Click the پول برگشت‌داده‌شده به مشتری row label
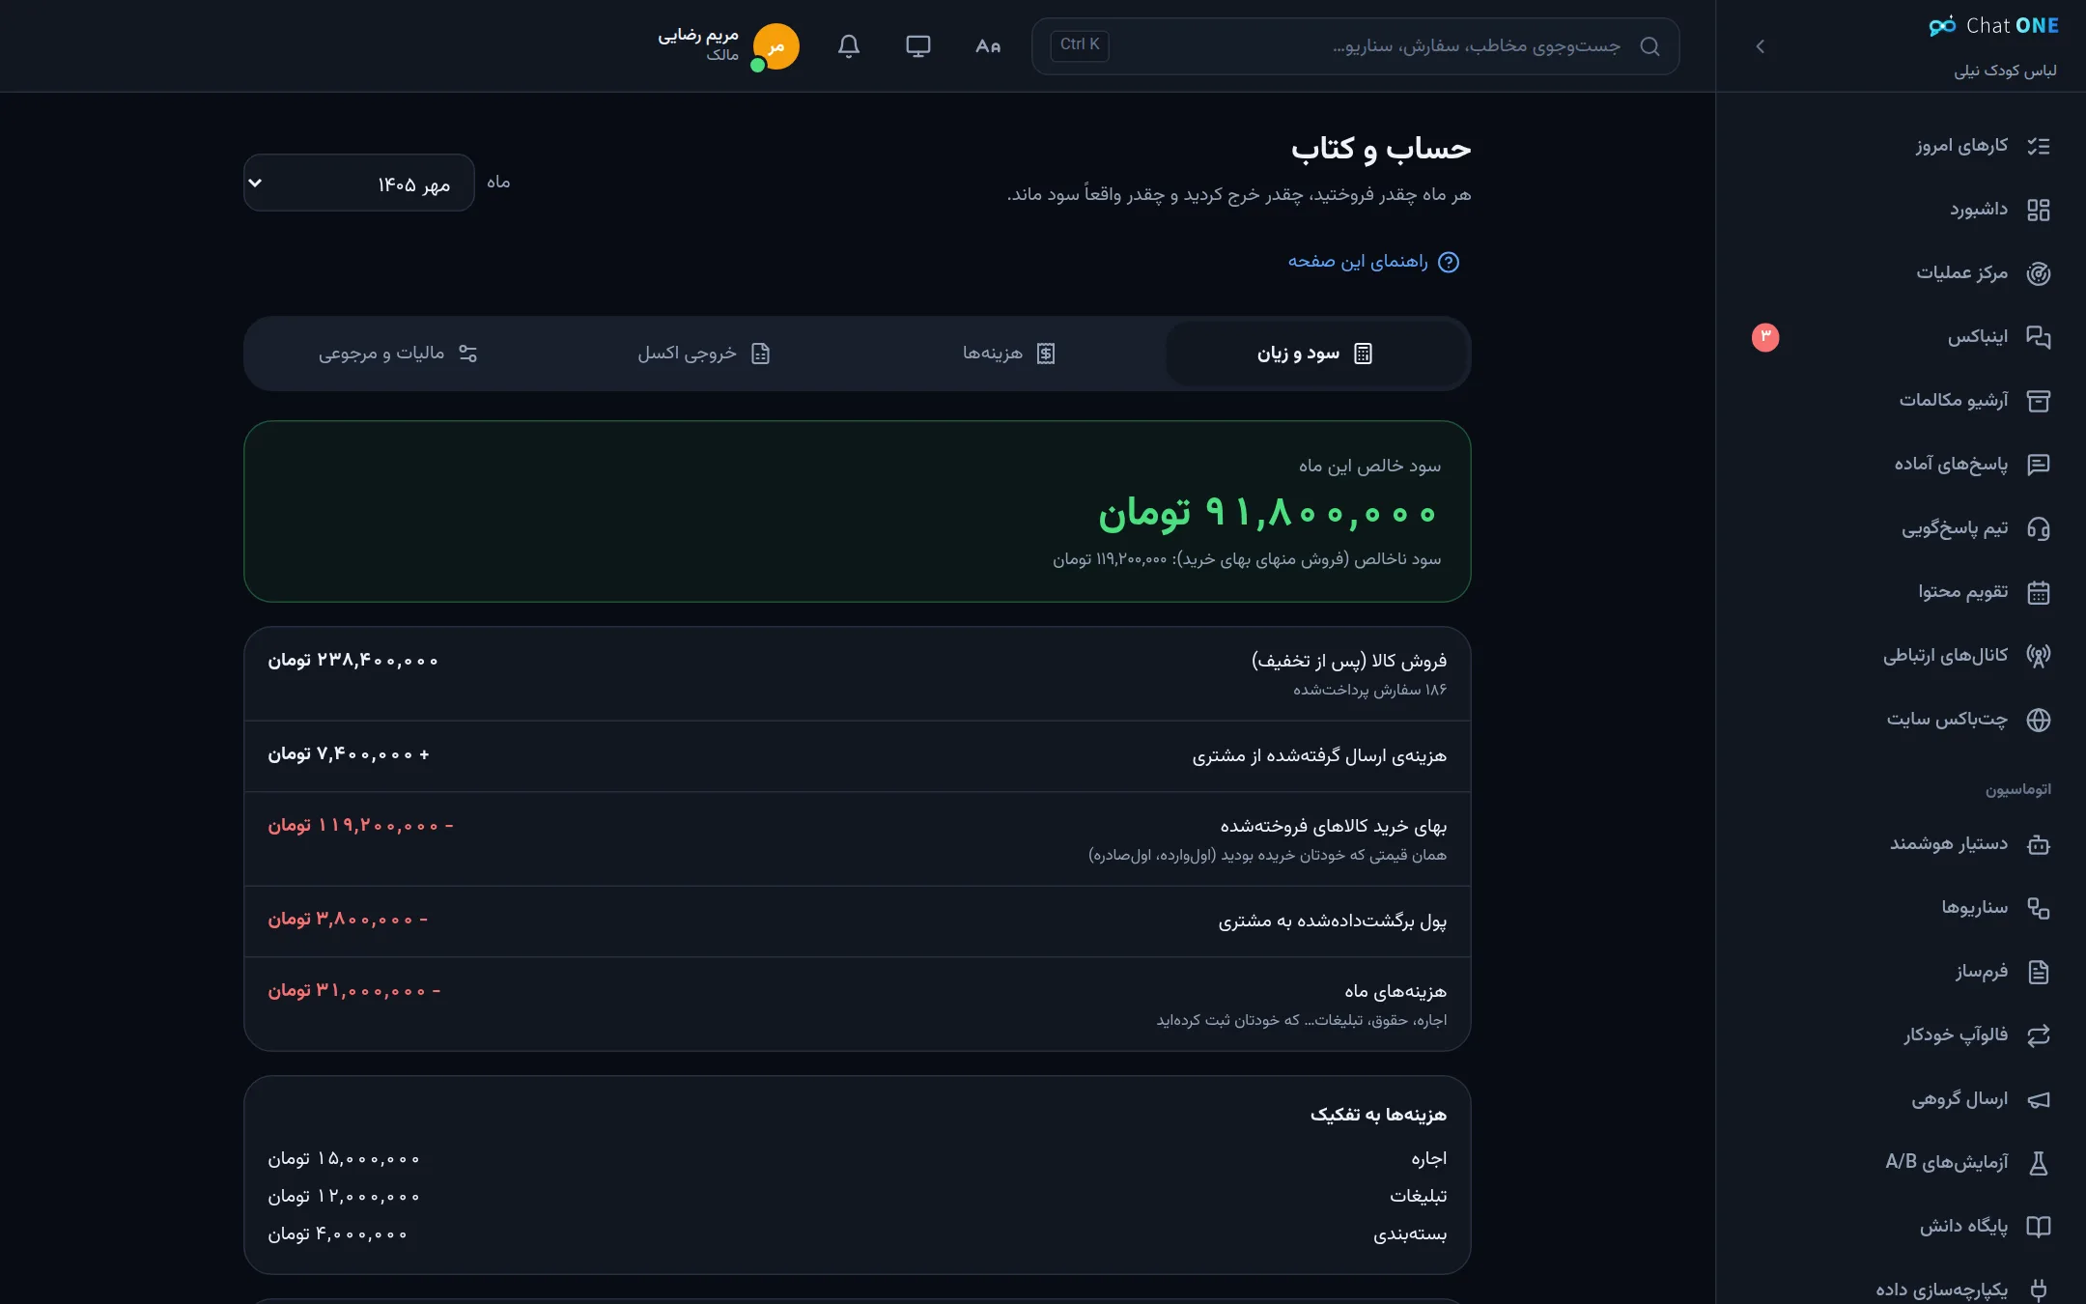This screenshot has width=2086, height=1304. tap(1333, 921)
